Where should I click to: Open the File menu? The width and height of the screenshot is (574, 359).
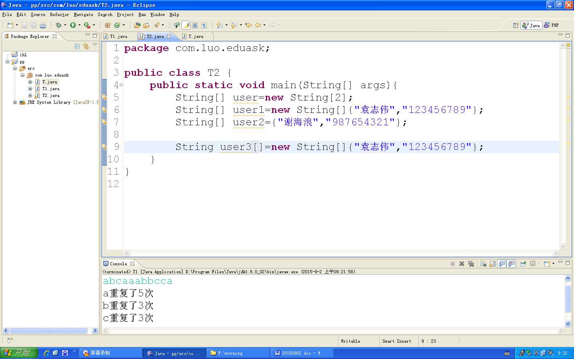point(7,14)
